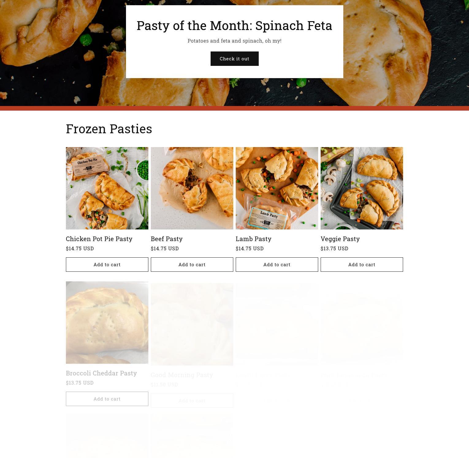Screen dimensions: 469x458
Task: Open the Beef Pasty product photo
Action: [192, 188]
